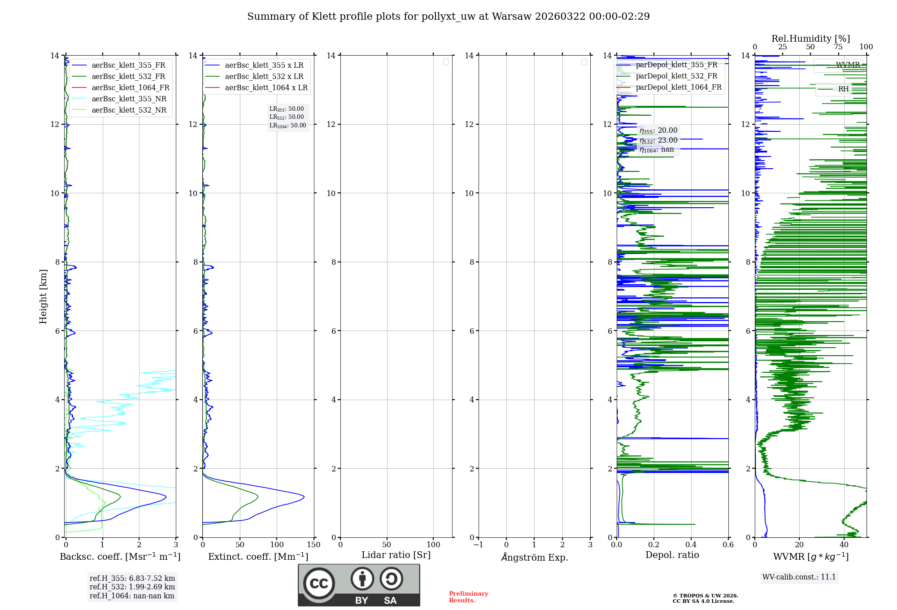897x610 pixels.
Task: Click the empty legend box in Lidar ratio plot
Action: click(x=446, y=62)
